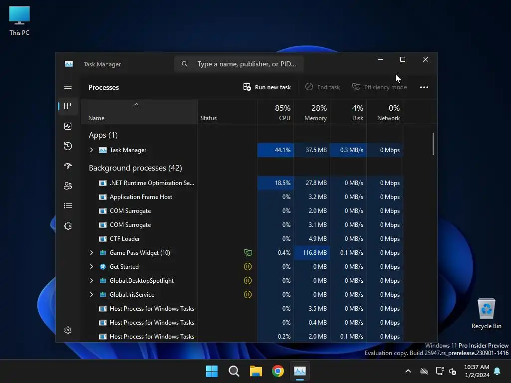Click the End task button
Image resolution: width=511 pixels, height=383 pixels.
(x=323, y=87)
